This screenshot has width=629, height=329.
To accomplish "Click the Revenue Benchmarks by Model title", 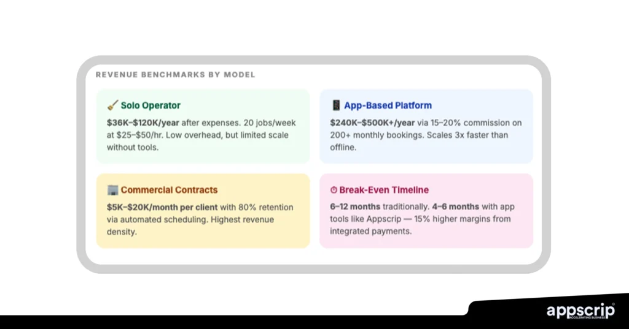I will pyautogui.click(x=175, y=75).
